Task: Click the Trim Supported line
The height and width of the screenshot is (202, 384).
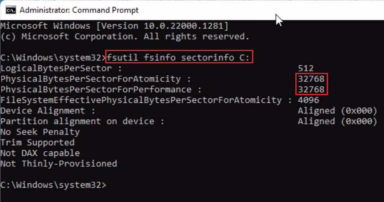Action: point(38,142)
